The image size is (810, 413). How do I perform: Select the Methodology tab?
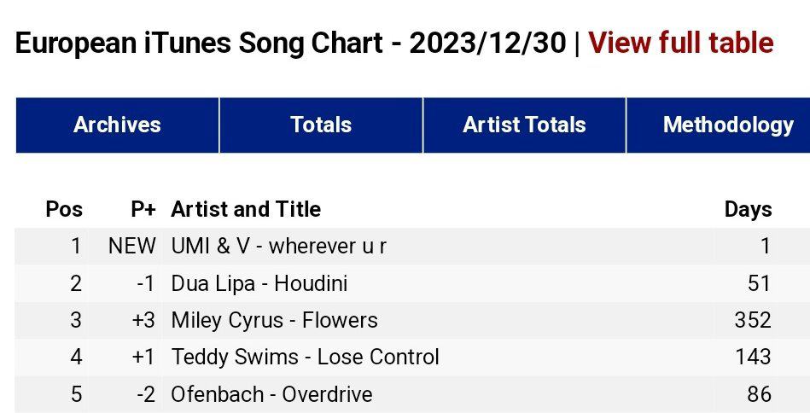point(727,125)
